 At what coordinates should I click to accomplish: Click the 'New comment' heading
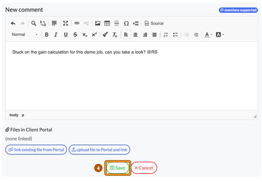pyautogui.click(x=24, y=10)
